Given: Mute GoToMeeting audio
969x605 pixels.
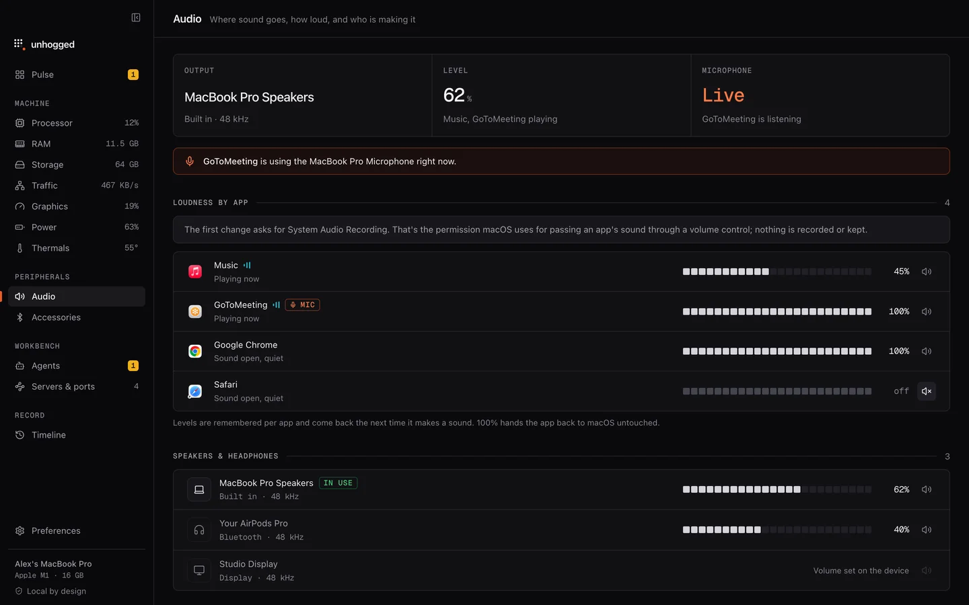Looking at the screenshot, I should pos(927,311).
